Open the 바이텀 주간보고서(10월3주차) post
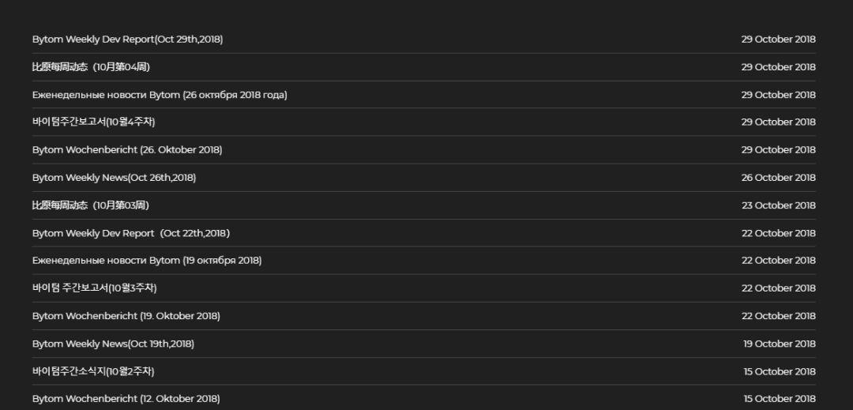 click(x=89, y=288)
